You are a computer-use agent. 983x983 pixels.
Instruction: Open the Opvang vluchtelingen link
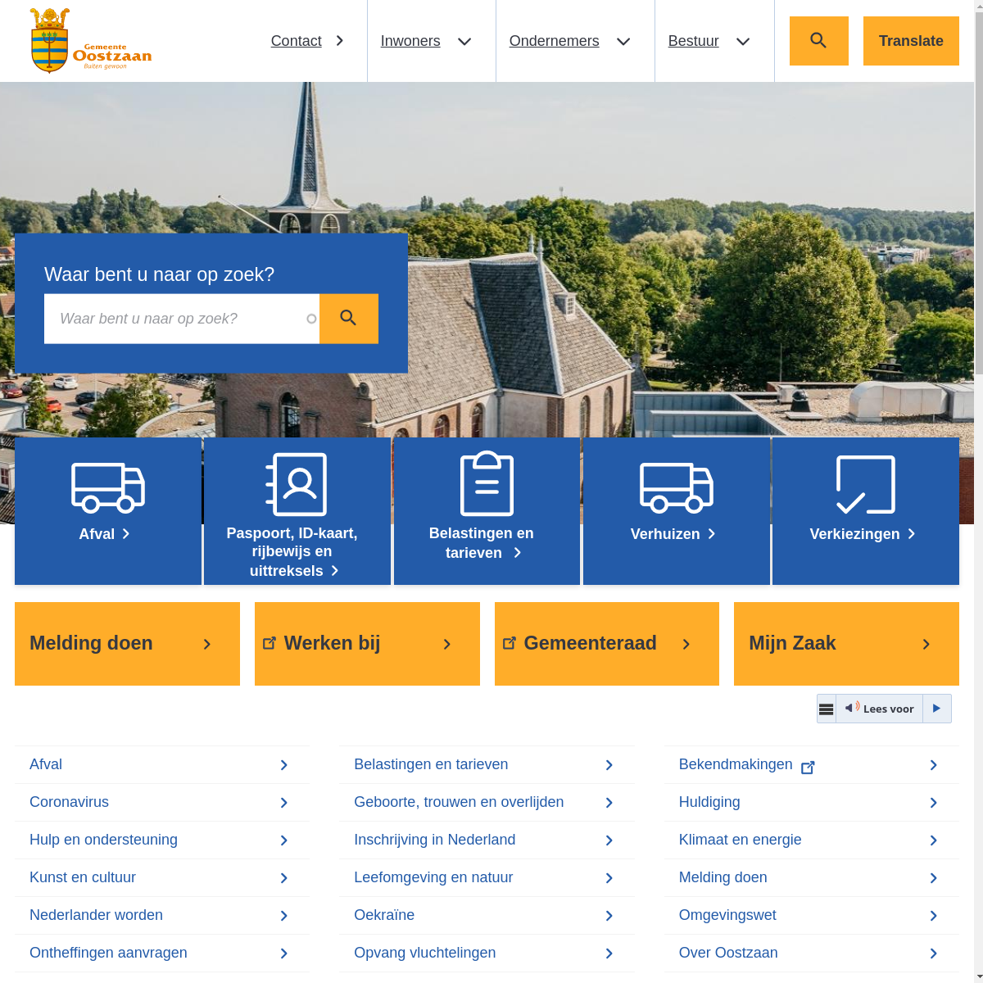coord(425,953)
